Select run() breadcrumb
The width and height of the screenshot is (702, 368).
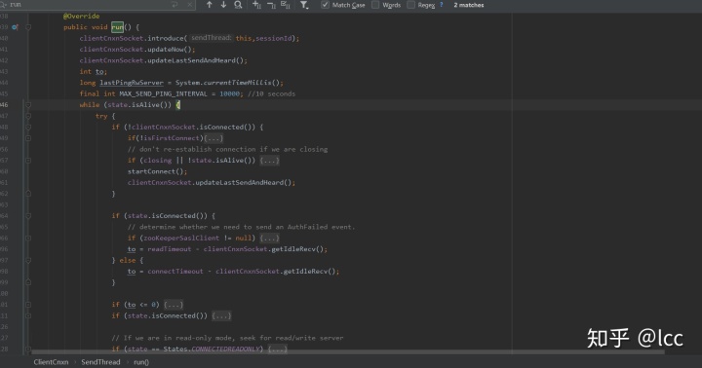click(141, 362)
